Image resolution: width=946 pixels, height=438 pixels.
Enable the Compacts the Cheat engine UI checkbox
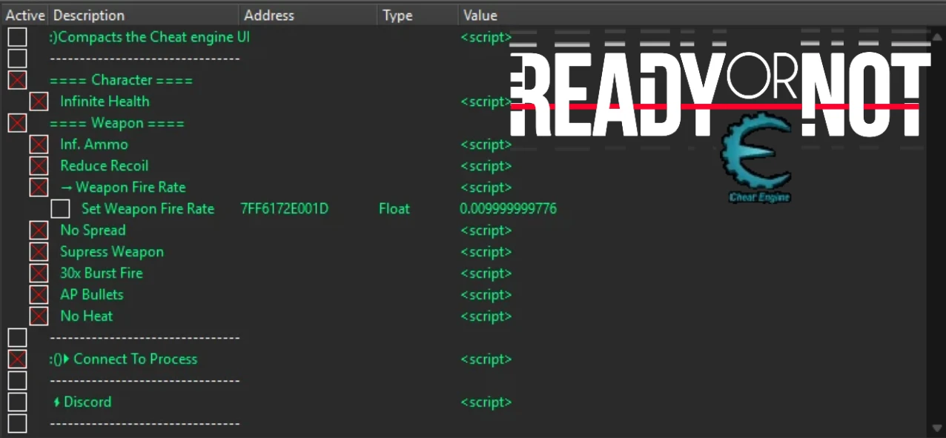click(17, 37)
